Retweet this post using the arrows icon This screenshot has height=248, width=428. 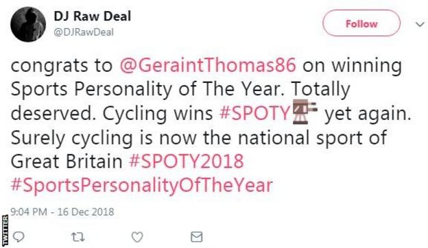click(x=78, y=237)
